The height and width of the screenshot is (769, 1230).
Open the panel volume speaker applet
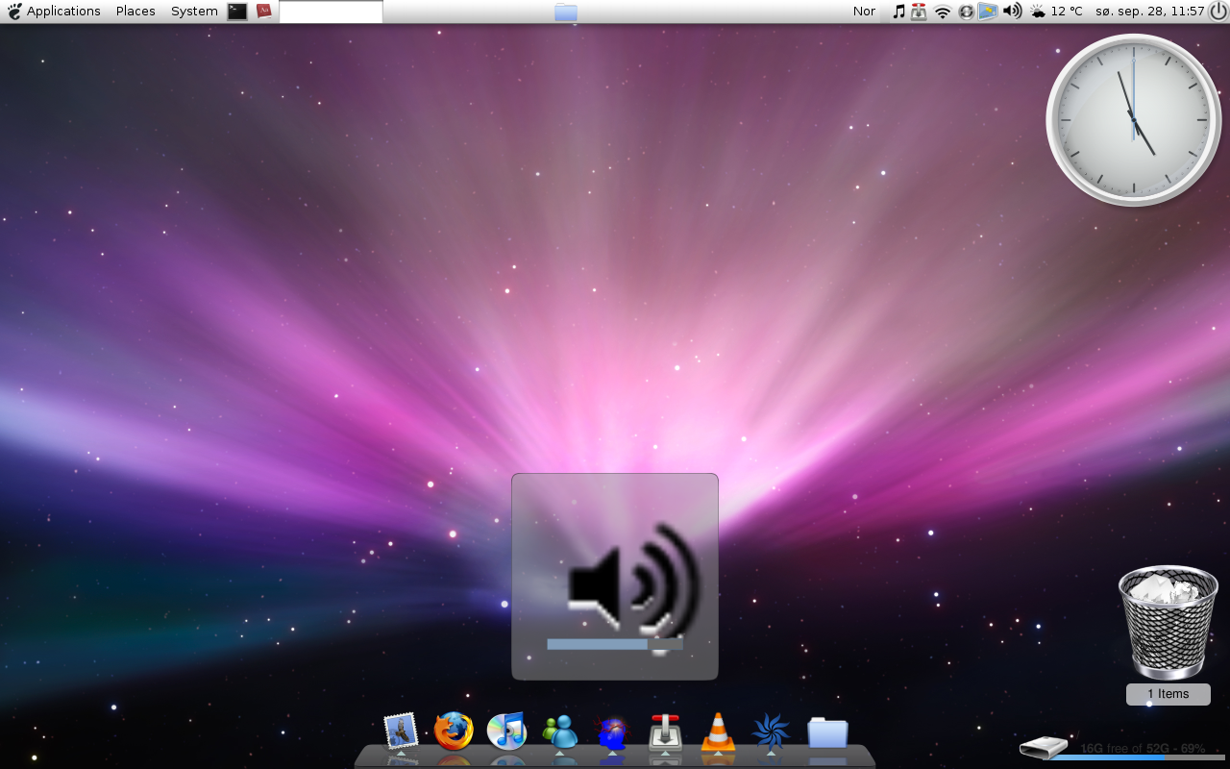coord(1012,12)
